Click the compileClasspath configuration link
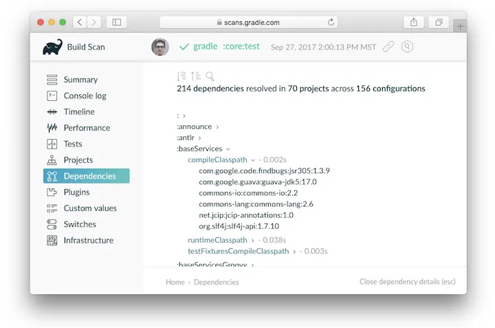Image resolution: width=495 pixels, height=328 pixels. 217,160
